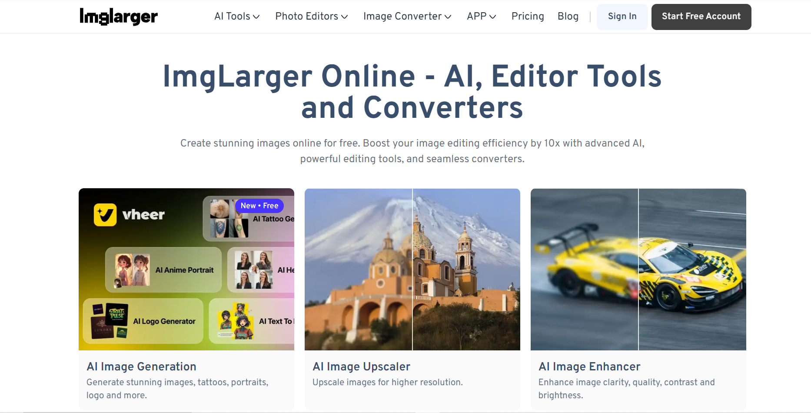Click 'Upscale images for higher resolution.' text
Screen dimensions: 811x413
click(388, 382)
